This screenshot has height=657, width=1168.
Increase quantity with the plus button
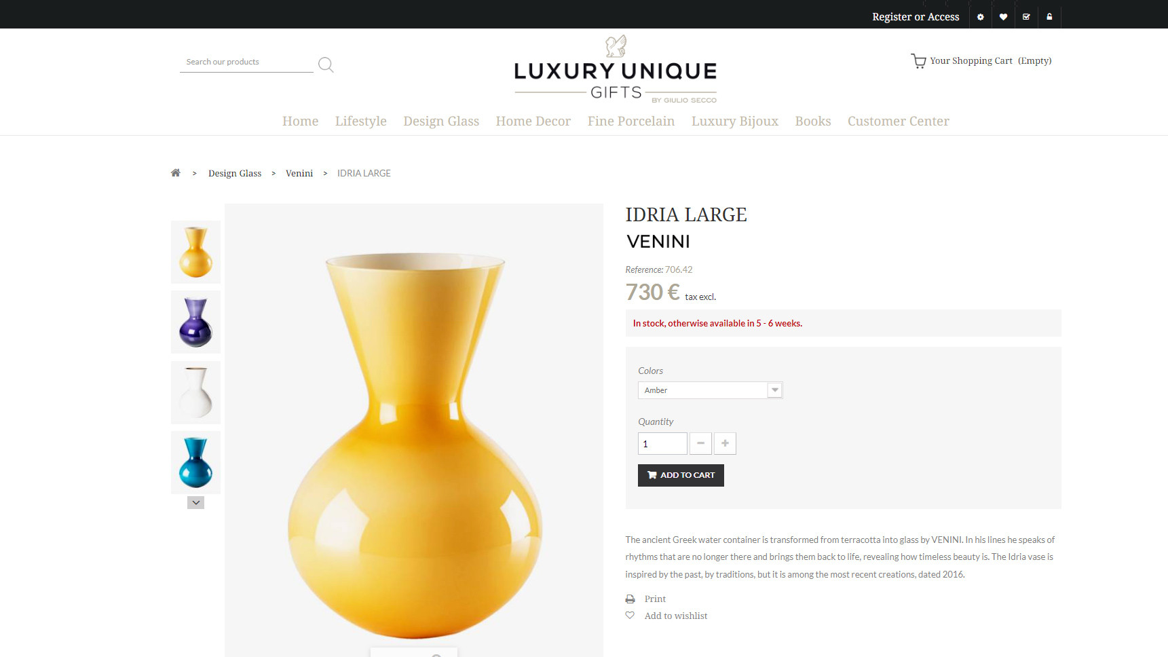pos(725,443)
